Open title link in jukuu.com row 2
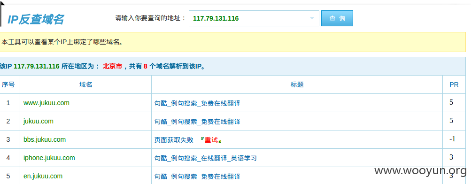The height and width of the screenshot is (184, 471). (x=197, y=122)
